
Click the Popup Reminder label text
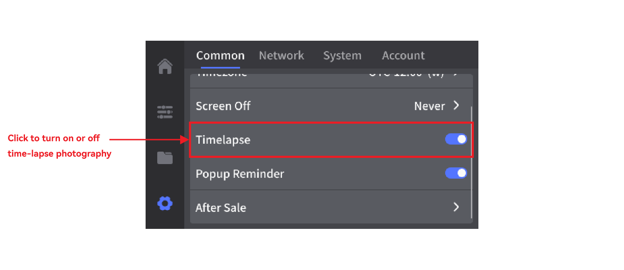[x=240, y=174]
